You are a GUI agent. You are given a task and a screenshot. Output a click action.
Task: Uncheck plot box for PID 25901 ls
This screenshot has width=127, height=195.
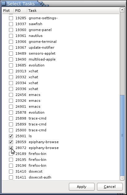click(x=11, y=136)
